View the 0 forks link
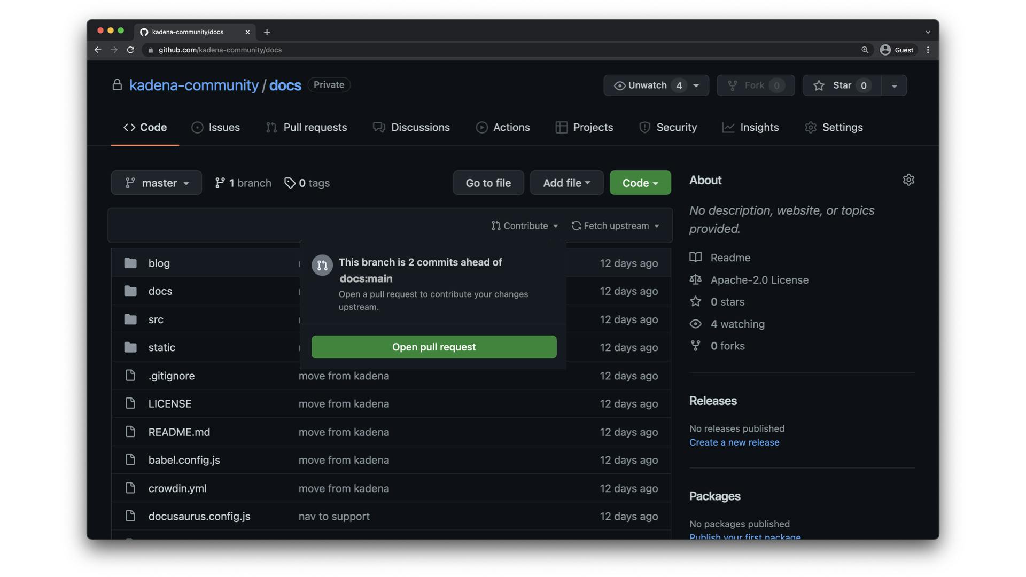 [x=717, y=346]
